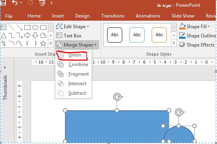Click top-middle sizing handle of rectangle
Viewport: 217px width, 144px height.
point(117,110)
